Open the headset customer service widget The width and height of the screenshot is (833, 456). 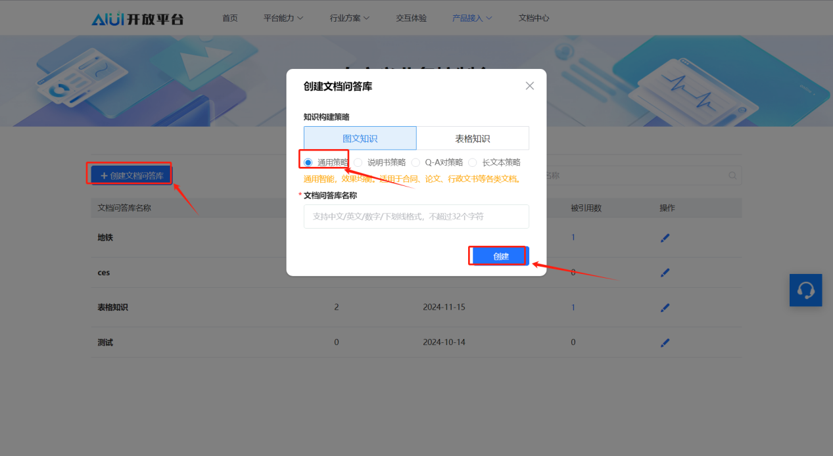pos(805,290)
